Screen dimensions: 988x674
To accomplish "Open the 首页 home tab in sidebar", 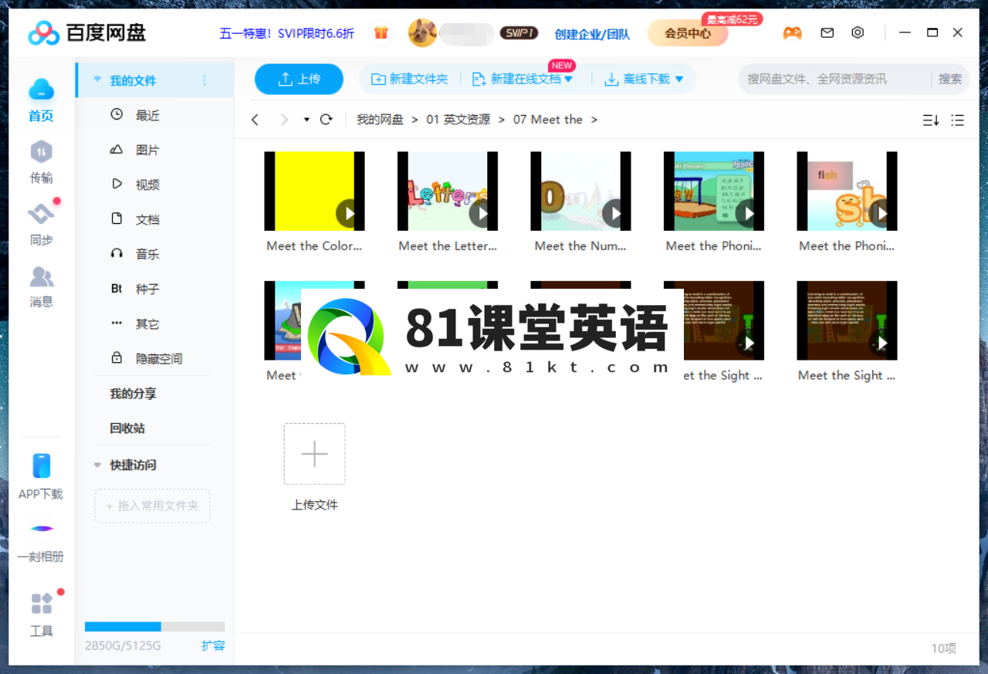I will click(41, 100).
